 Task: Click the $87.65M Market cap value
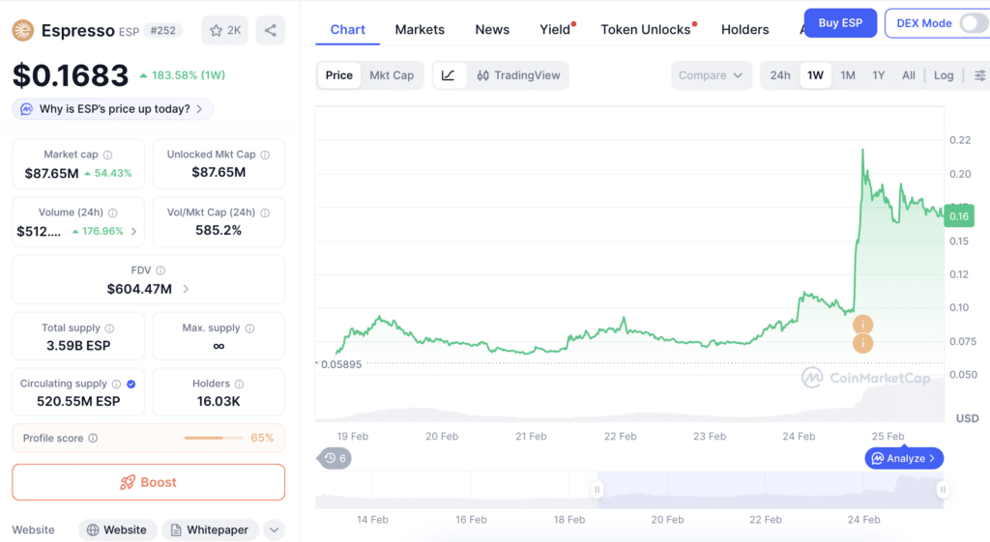(x=52, y=174)
